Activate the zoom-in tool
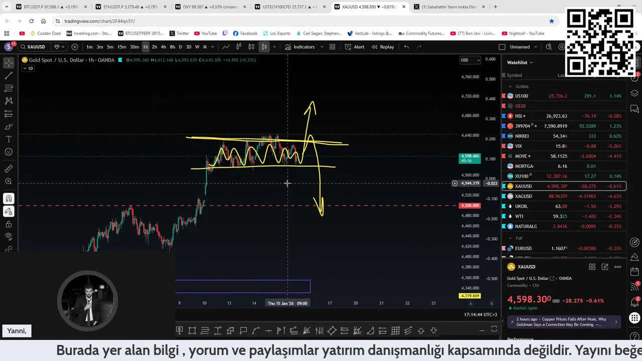642x361 pixels. click(9, 182)
